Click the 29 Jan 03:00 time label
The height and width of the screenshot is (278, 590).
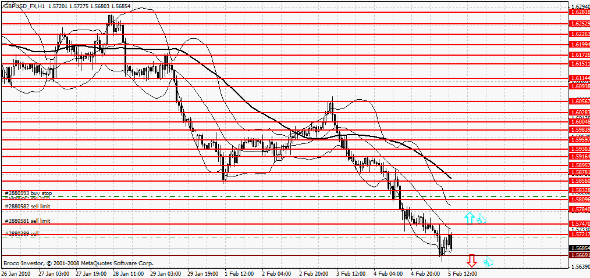tap(166, 275)
